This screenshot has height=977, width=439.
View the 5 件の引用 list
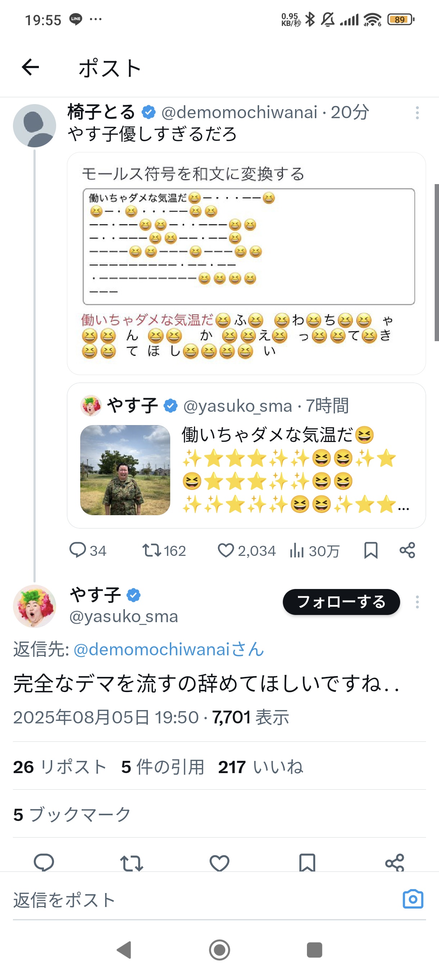pyautogui.click(x=163, y=767)
